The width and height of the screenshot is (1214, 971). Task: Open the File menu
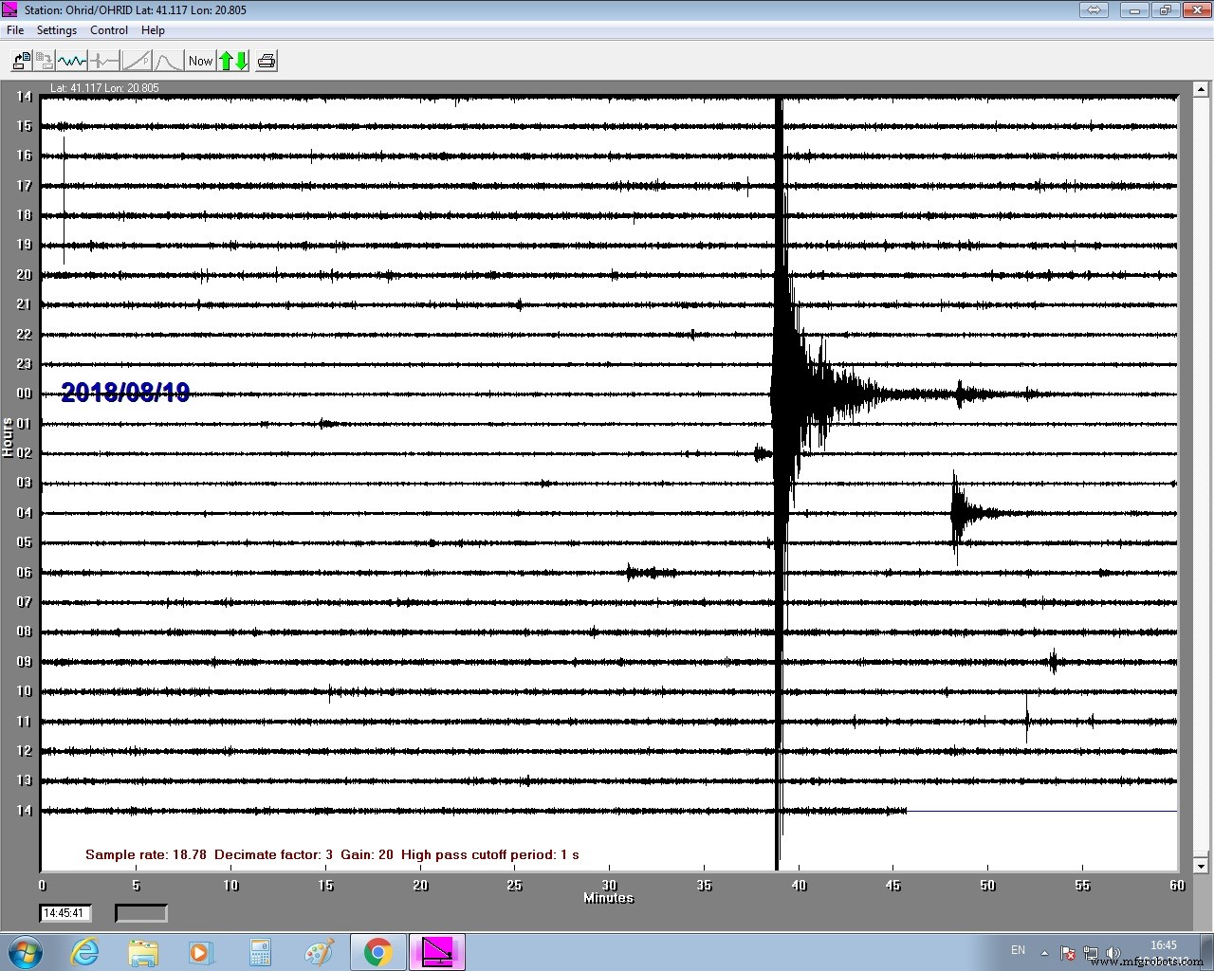14,29
